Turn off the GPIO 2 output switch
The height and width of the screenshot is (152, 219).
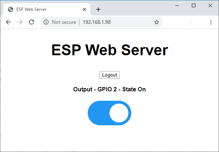[109, 113]
